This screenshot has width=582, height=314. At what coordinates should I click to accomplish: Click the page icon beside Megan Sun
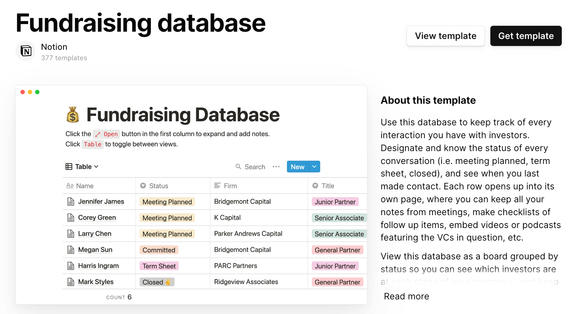pyautogui.click(x=71, y=250)
